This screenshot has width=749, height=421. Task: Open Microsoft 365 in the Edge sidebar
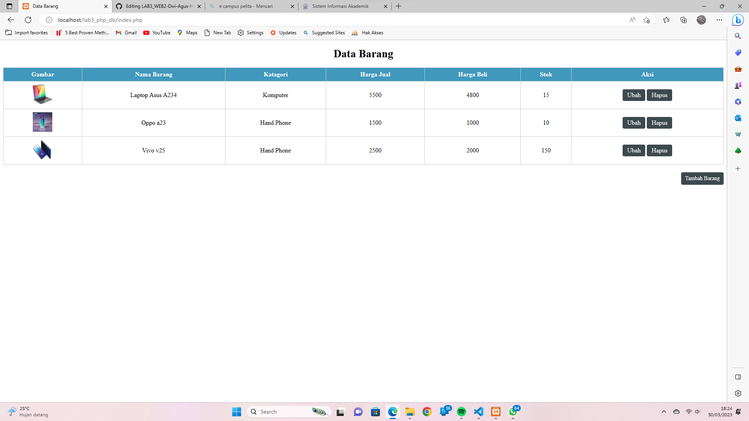click(x=738, y=102)
